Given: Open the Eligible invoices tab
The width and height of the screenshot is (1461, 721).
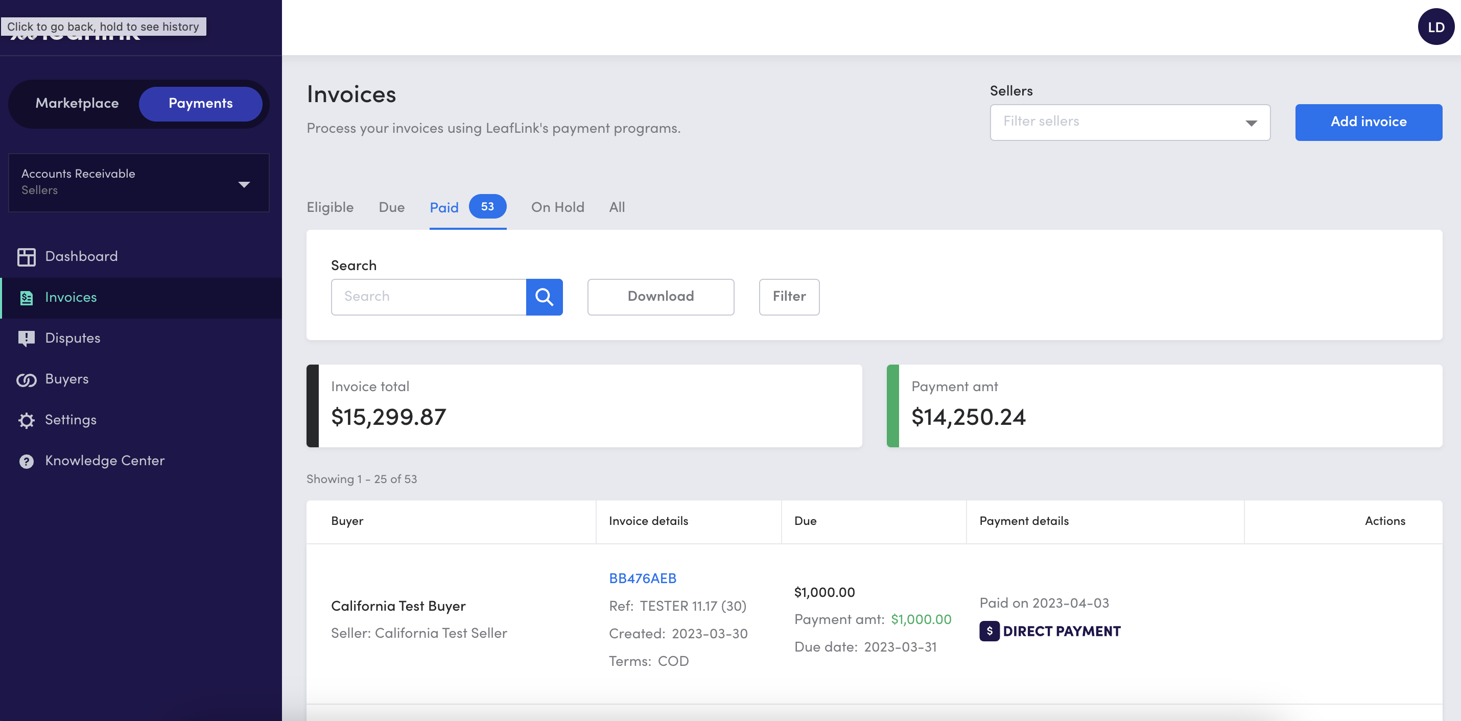Looking at the screenshot, I should (330, 207).
